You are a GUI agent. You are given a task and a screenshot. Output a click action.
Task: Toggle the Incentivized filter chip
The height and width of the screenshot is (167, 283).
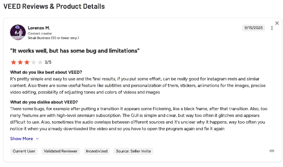pos(97,151)
